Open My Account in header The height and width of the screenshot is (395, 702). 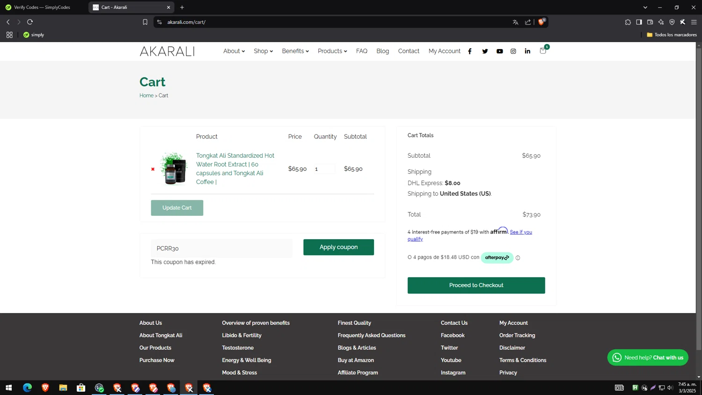(x=445, y=51)
